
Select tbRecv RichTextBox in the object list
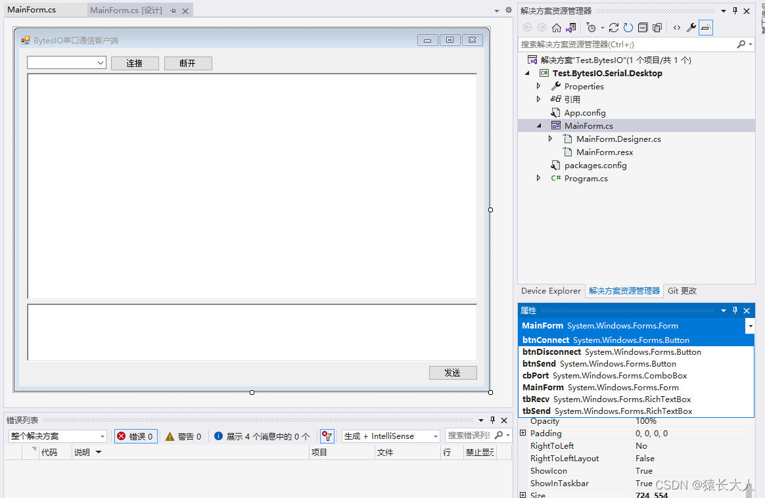(636, 399)
